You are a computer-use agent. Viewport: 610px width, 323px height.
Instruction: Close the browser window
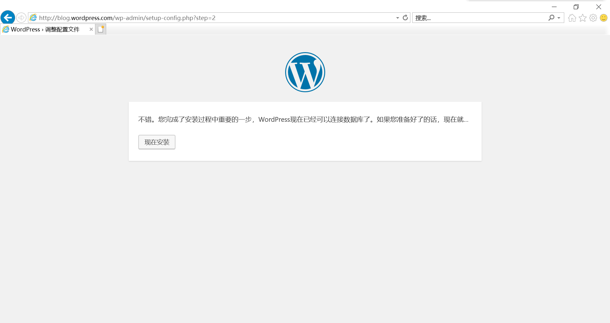click(x=599, y=7)
